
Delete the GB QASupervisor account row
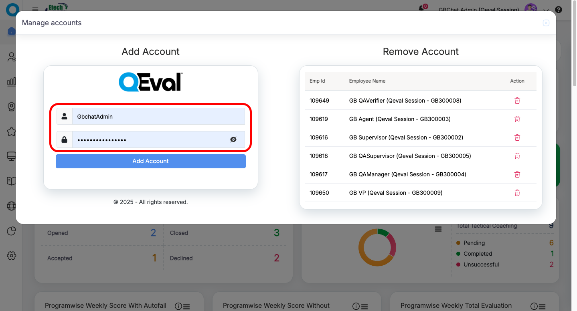pyautogui.click(x=517, y=156)
